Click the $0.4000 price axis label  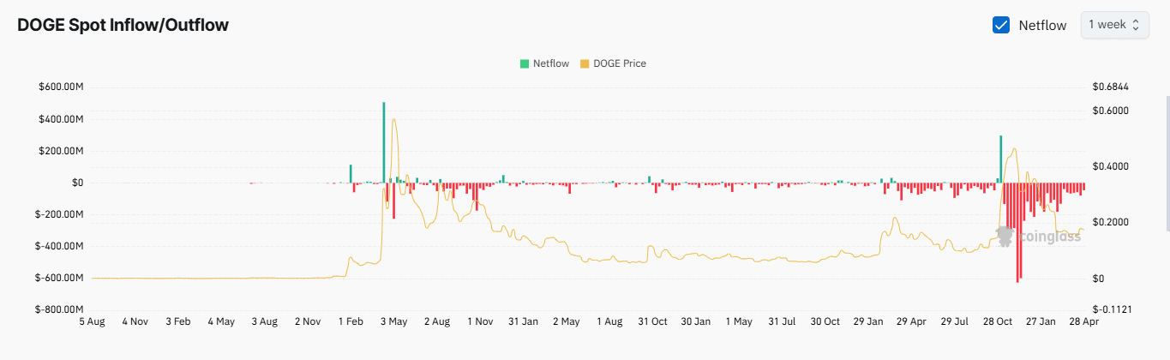point(1111,166)
